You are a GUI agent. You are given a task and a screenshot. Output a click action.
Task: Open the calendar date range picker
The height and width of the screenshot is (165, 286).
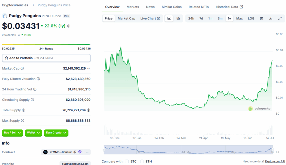pos(261,18)
